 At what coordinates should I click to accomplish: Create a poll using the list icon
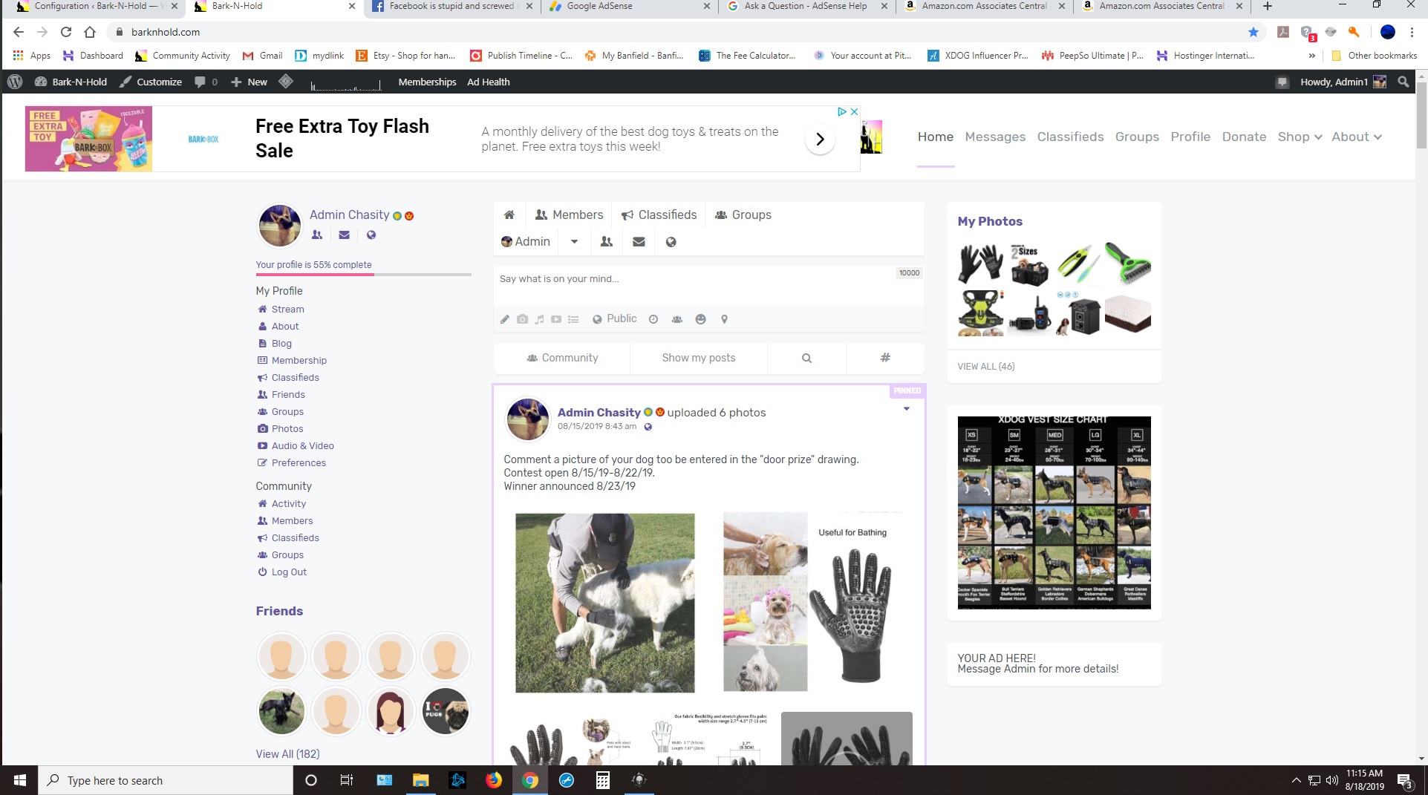[x=573, y=319]
